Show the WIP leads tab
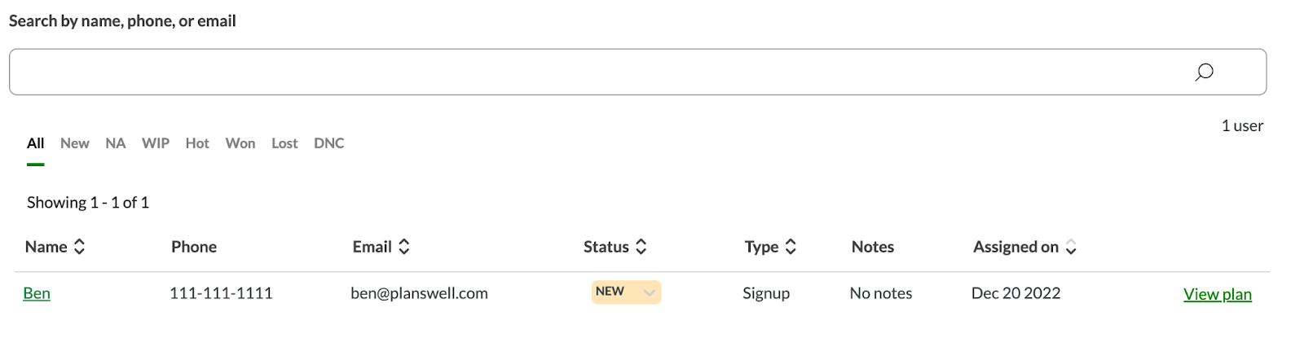This screenshot has width=1304, height=347. 156,143
